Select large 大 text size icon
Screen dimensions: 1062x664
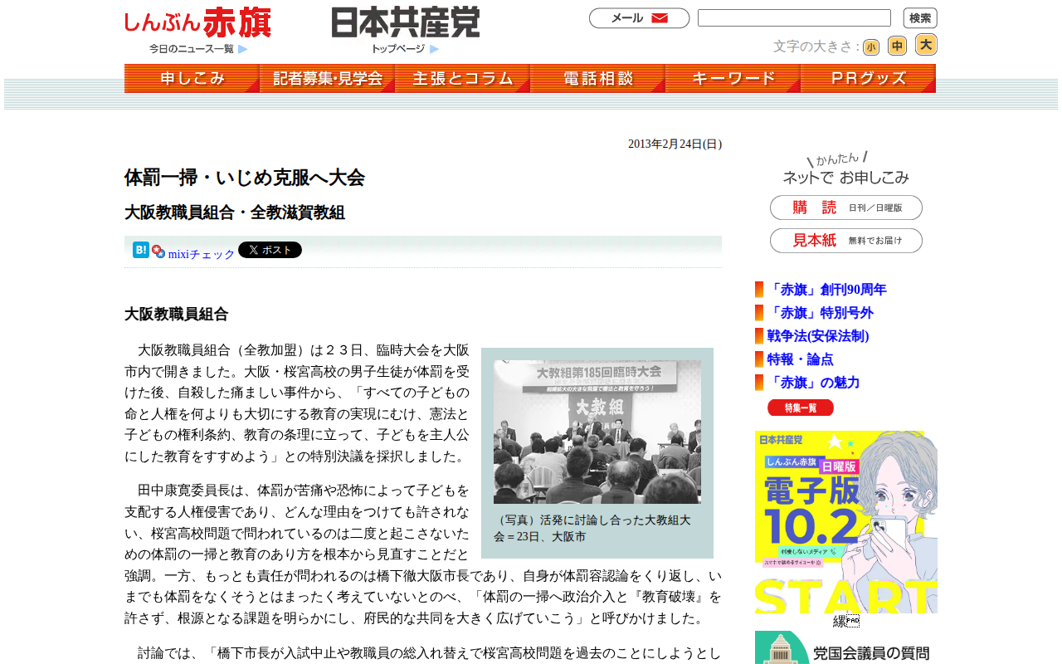[x=926, y=45]
